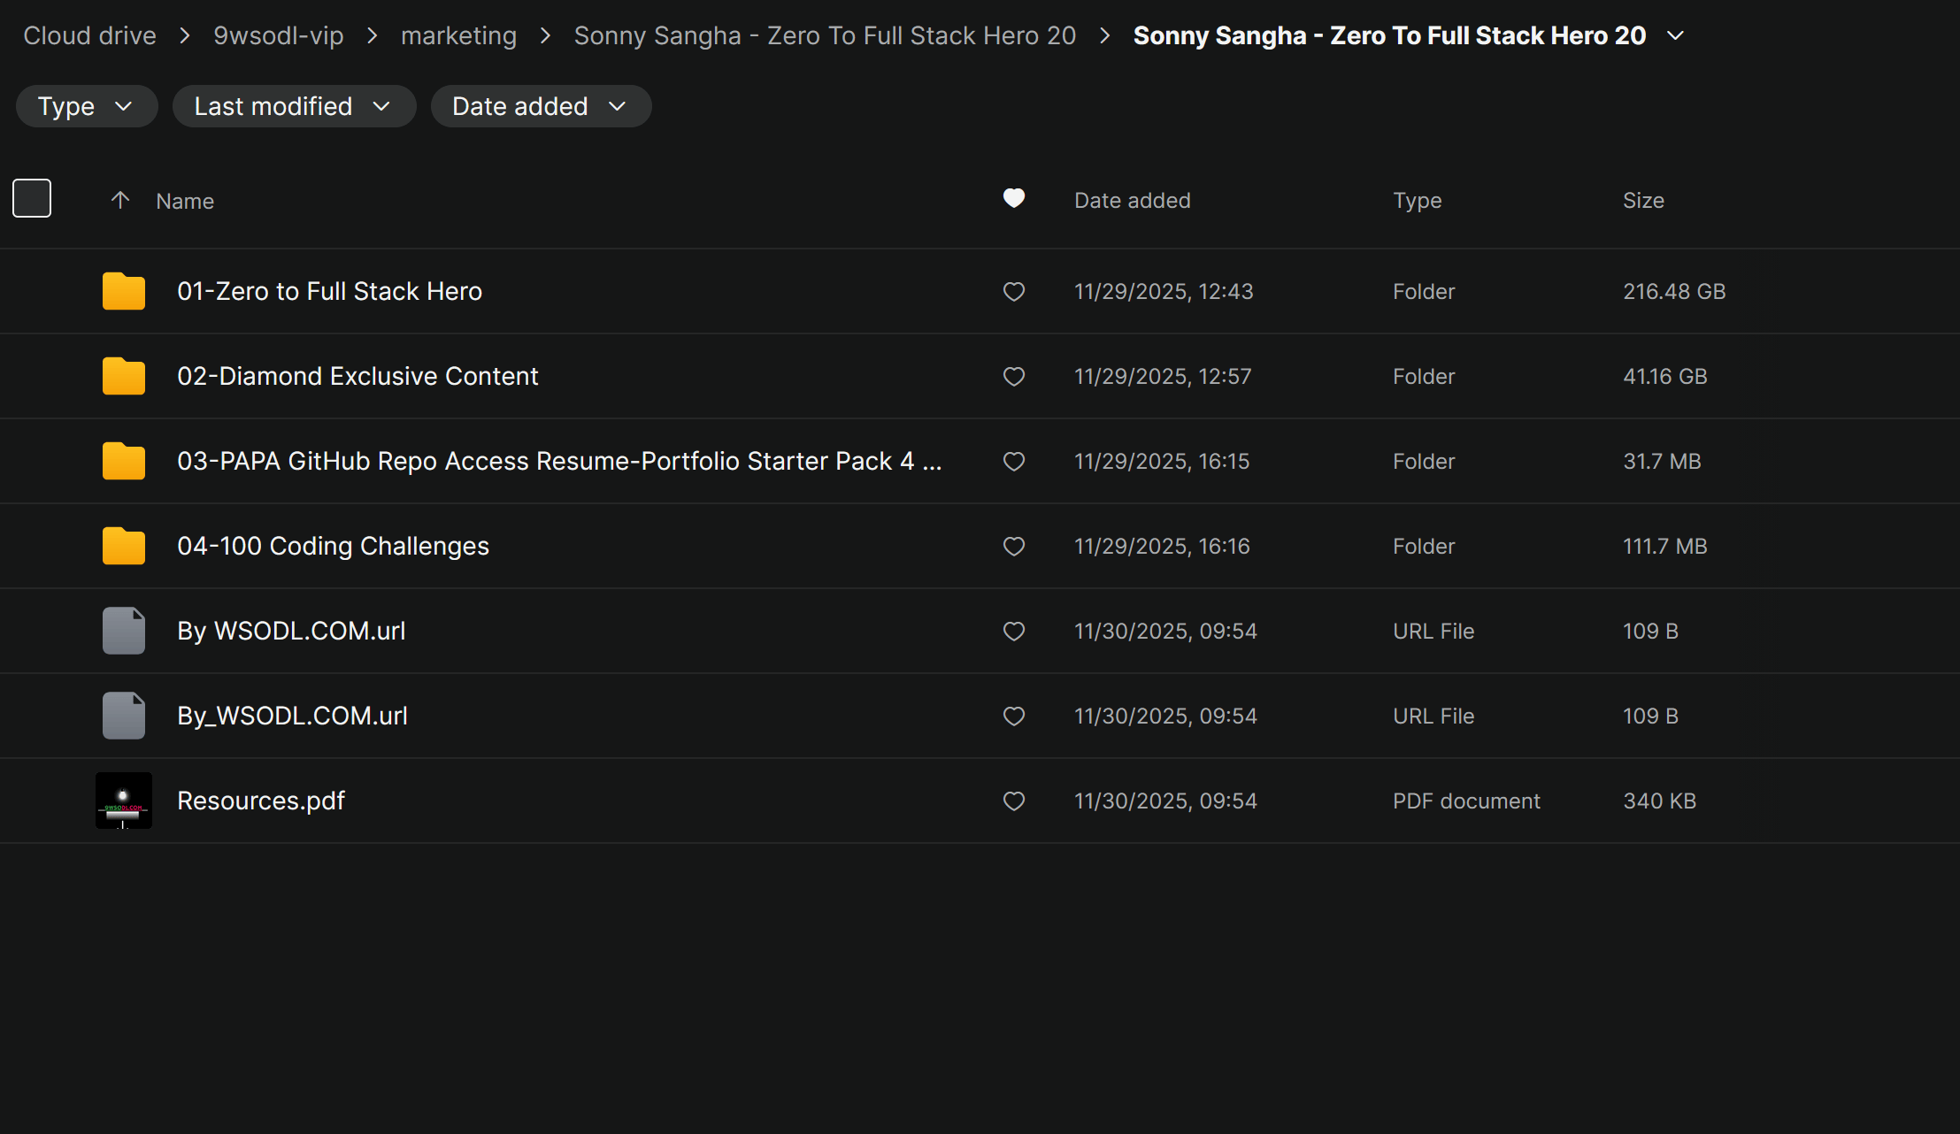
Task: Go to Cloud drive breadcrumb
Action: [89, 35]
